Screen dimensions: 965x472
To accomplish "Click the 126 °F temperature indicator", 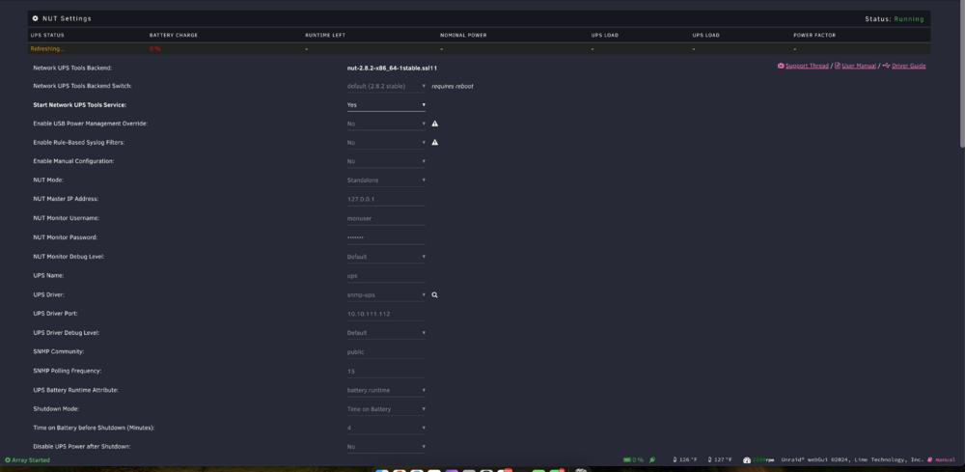I will coord(685,459).
